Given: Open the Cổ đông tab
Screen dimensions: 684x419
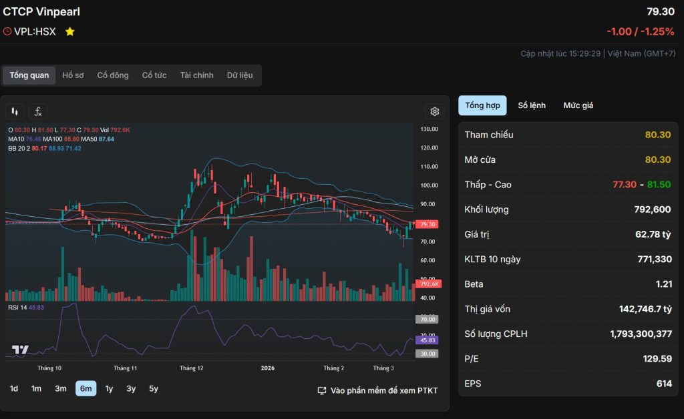Looking at the screenshot, I should (113, 75).
